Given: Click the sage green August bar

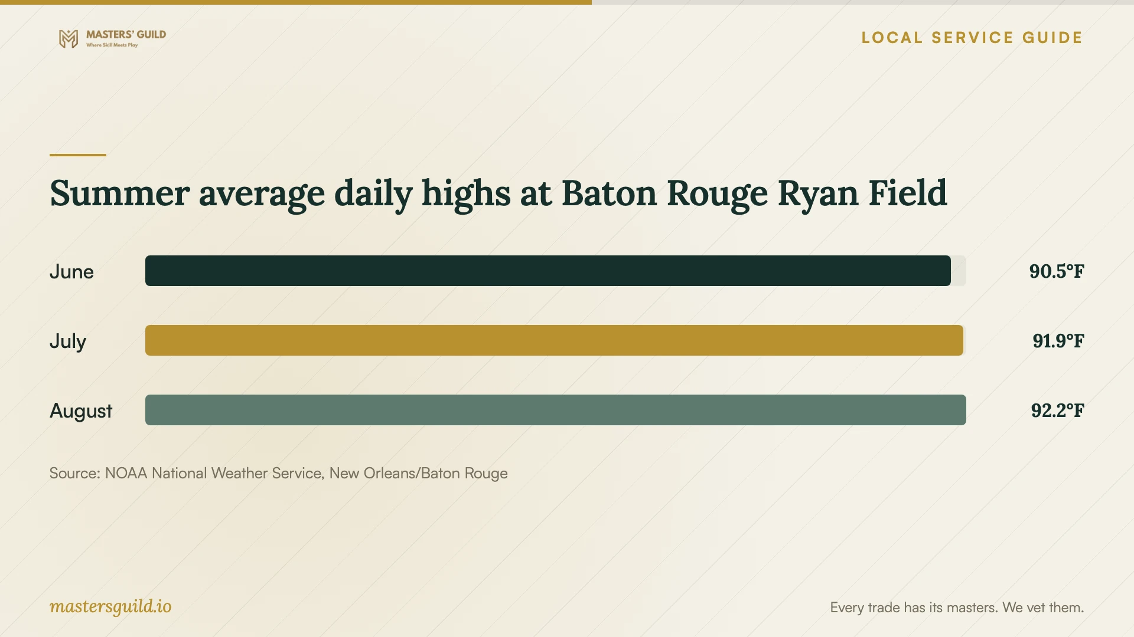Looking at the screenshot, I should [x=556, y=410].
